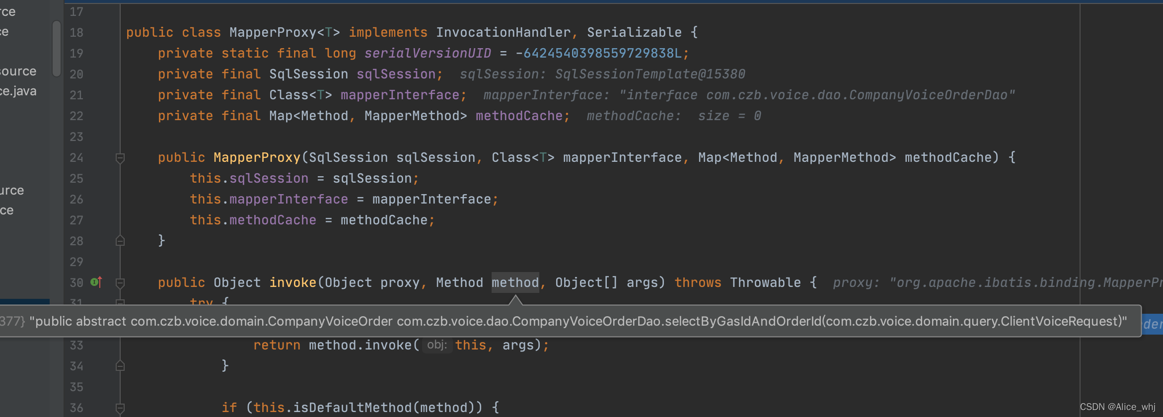The image size is (1163, 417).
Task: Click the 'serialVersionUID' field name
Action: pyautogui.click(x=428, y=53)
